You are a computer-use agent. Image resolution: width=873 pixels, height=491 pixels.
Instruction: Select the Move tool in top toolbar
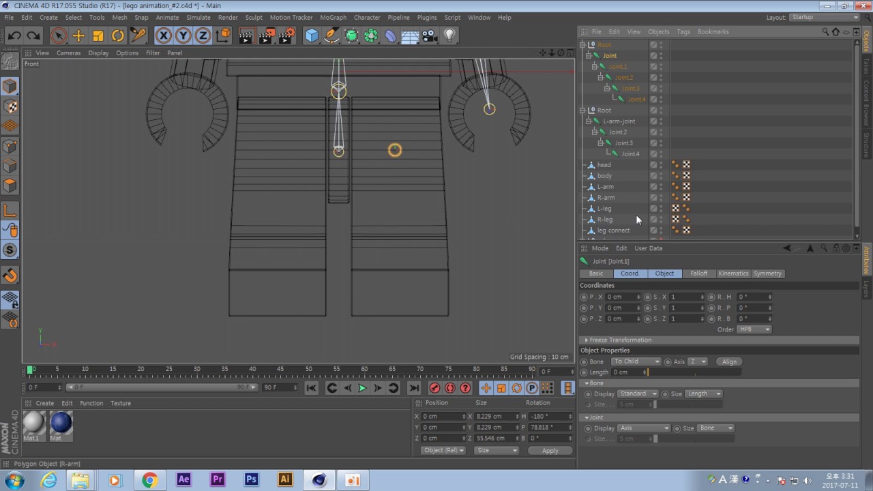tap(78, 36)
